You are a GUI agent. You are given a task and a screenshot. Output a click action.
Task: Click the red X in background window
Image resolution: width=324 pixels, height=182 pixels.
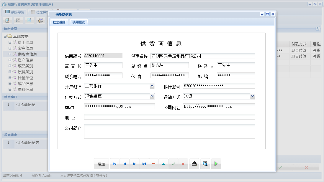point(306,167)
